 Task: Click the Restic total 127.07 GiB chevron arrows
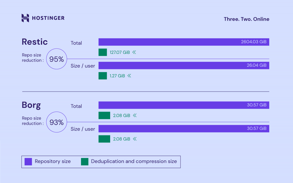pos(134,53)
